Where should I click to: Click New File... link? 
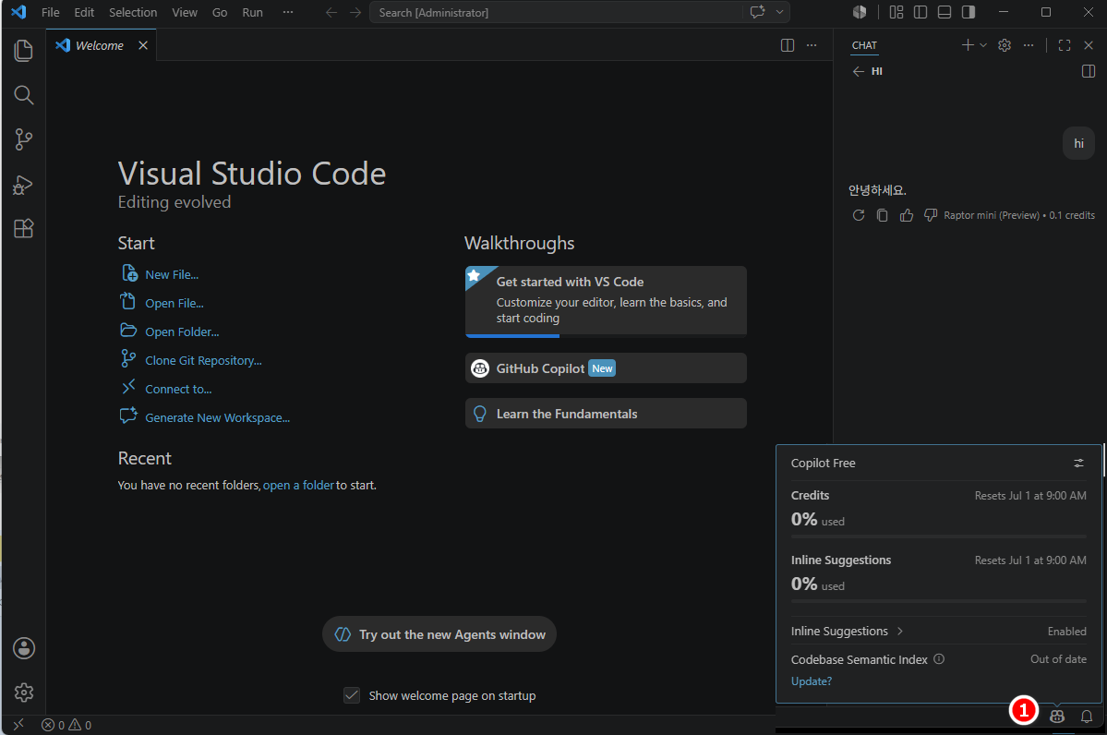tap(172, 274)
